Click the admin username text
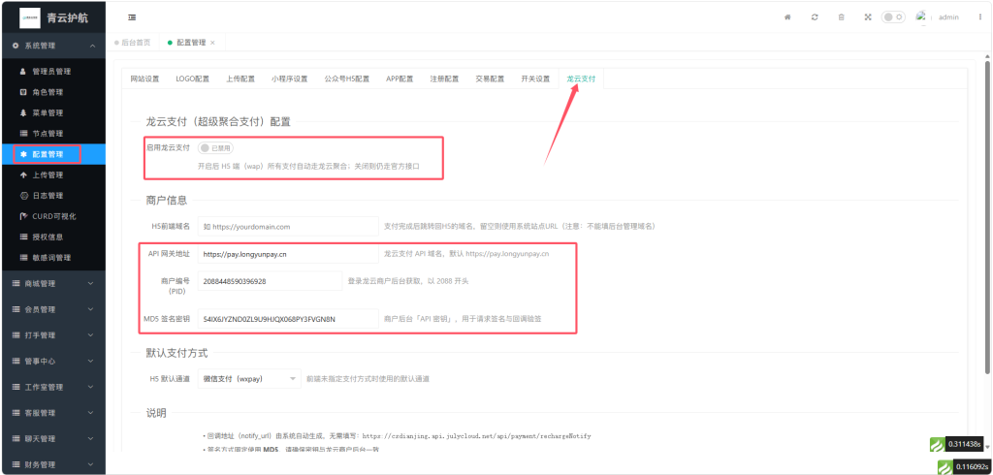This screenshot has height=475, width=993. (948, 17)
